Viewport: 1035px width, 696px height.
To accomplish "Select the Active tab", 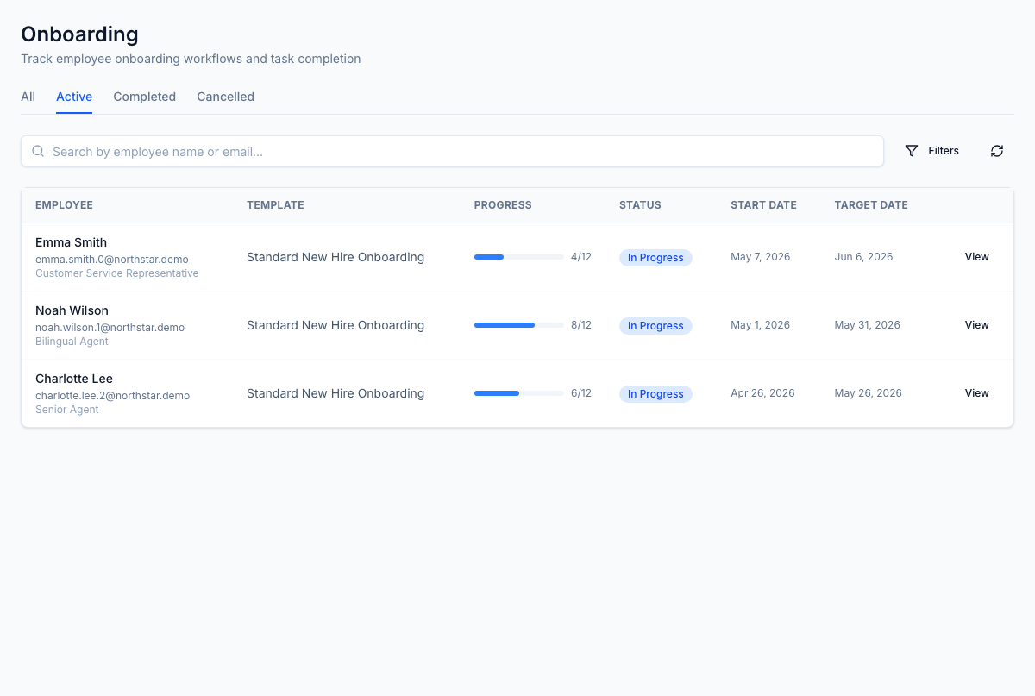I will pyautogui.click(x=74, y=97).
